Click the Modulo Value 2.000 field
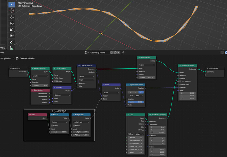 click(x=59, y=132)
